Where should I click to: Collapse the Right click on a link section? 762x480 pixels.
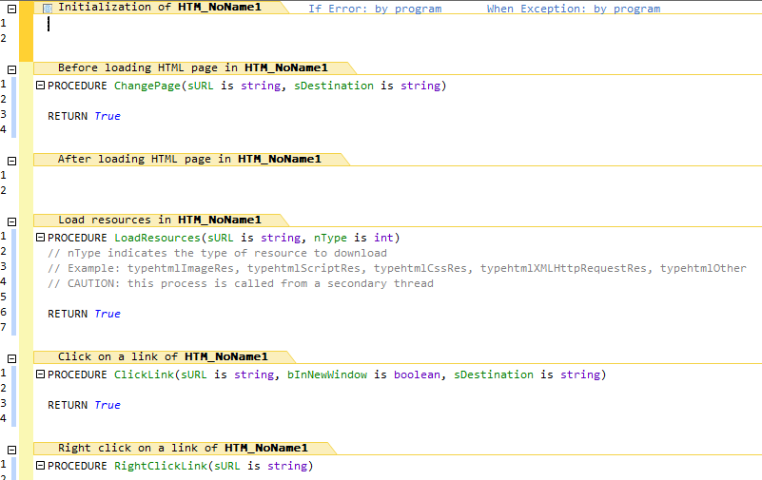pos(11,450)
